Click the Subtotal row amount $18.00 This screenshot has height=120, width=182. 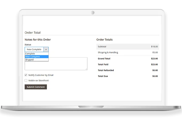(x=154, y=47)
